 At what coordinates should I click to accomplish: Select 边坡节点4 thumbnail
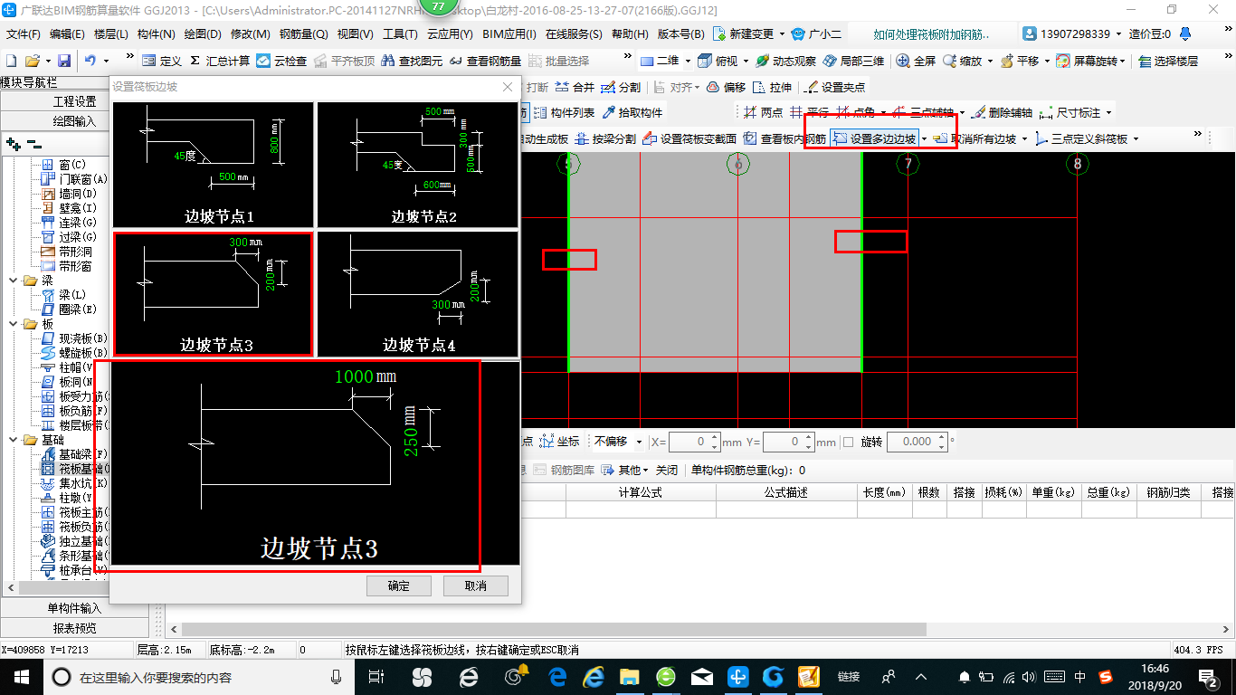(x=418, y=294)
